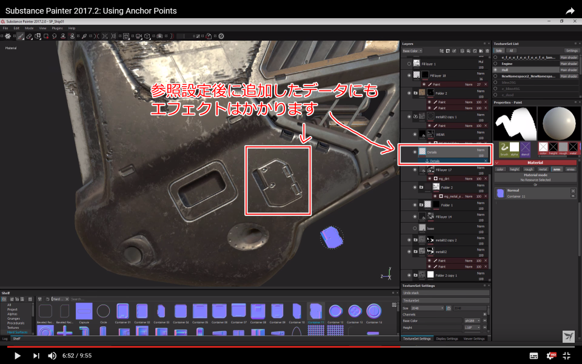Select the Polygon Fill tool
Image resolution: width=582 pixels, height=364 pixels.
(46, 36)
